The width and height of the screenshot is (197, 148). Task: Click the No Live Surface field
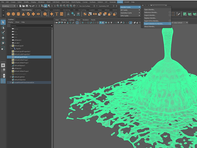[86, 6]
